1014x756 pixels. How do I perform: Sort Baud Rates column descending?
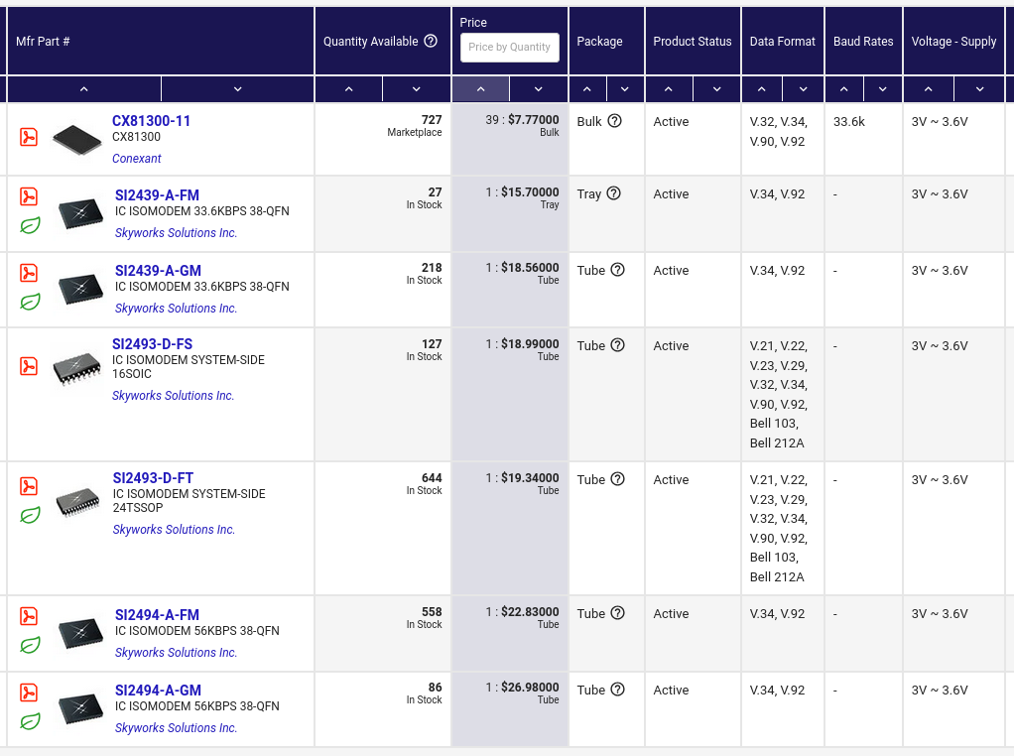point(882,89)
